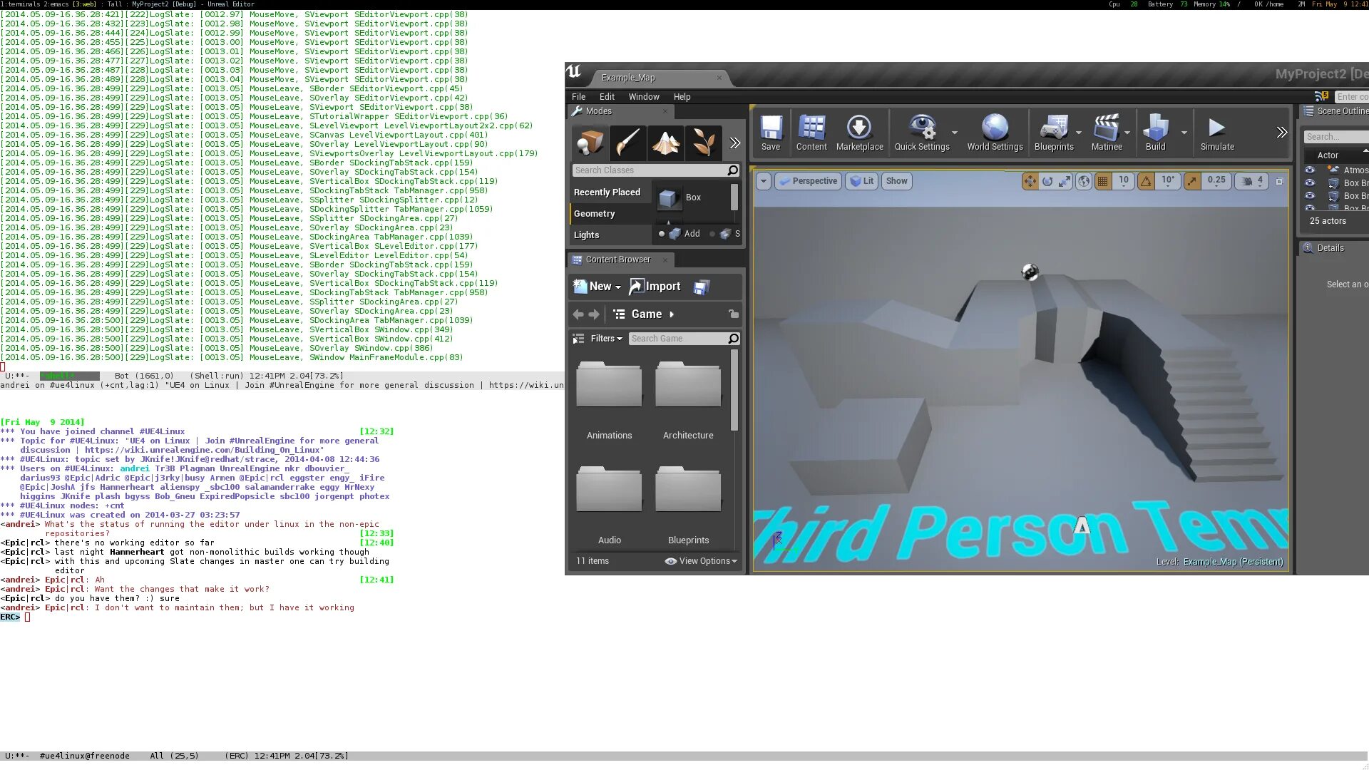
Task: Toggle grid snapping in the viewport toolbar
Action: click(1102, 181)
